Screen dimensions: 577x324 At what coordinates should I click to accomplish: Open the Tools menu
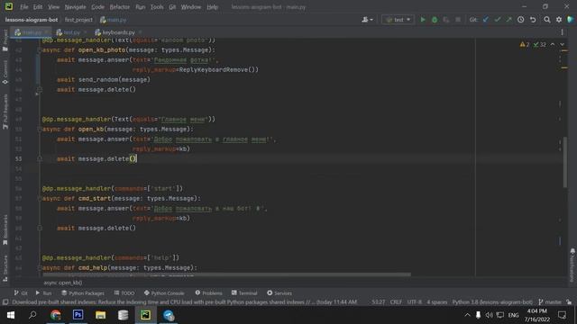[x=157, y=7]
